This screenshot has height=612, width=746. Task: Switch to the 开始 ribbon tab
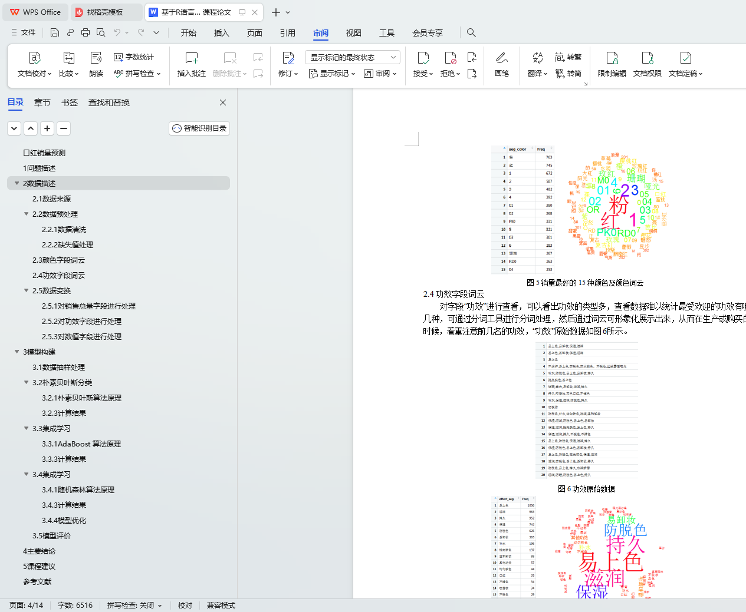click(189, 33)
